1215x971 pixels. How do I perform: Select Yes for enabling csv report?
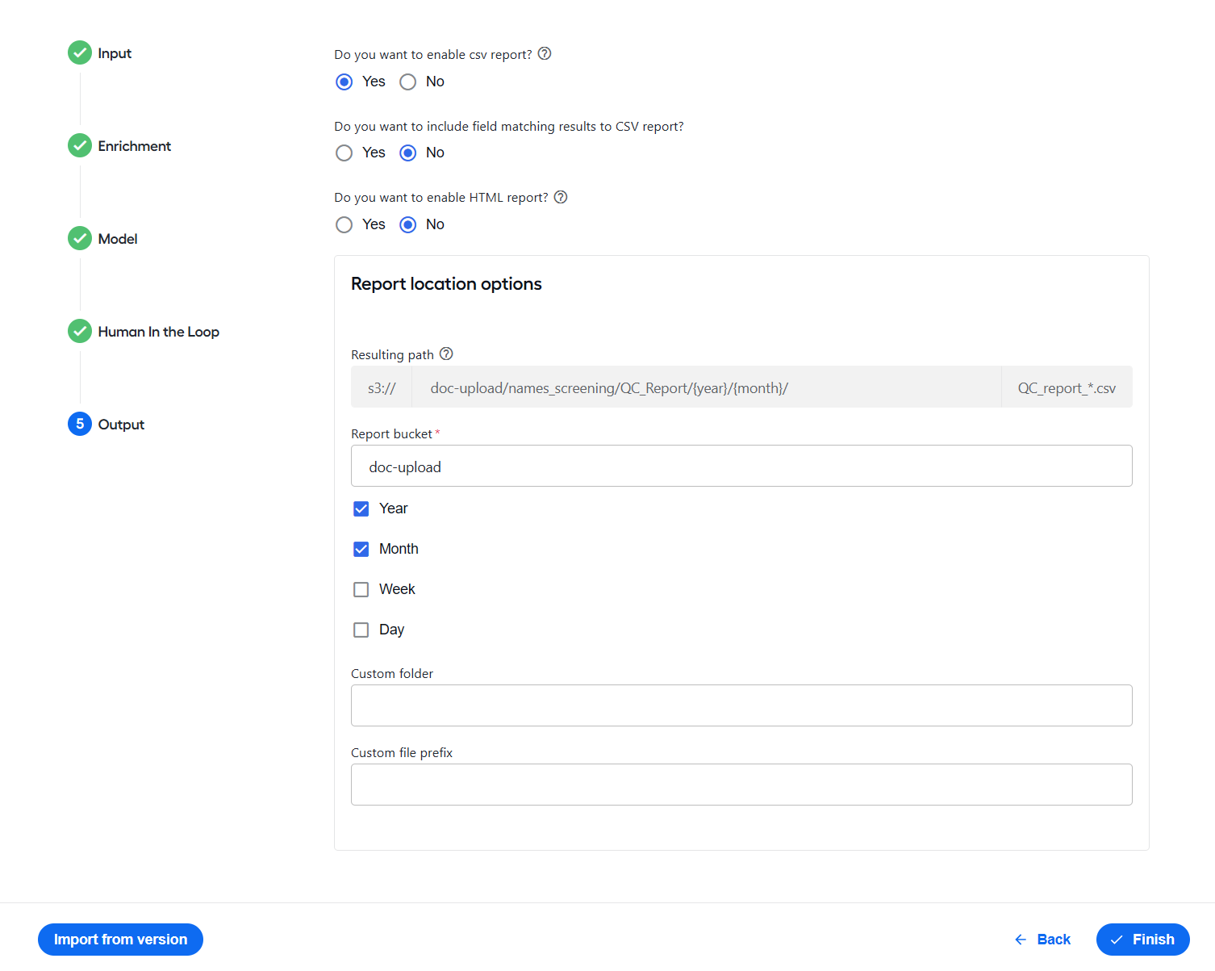click(x=344, y=82)
